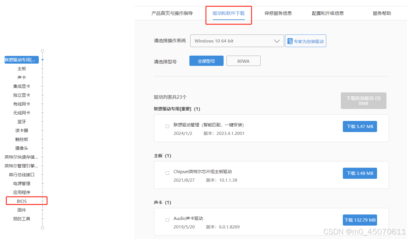This screenshot has width=407, height=239.
Task: Click the 联想驱动管理（智能匹配，一键安装）title
Action: click(x=209, y=125)
